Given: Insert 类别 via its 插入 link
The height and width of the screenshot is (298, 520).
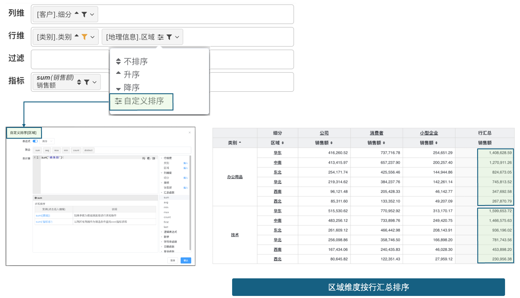Looking at the screenshot, I should (x=185, y=163).
